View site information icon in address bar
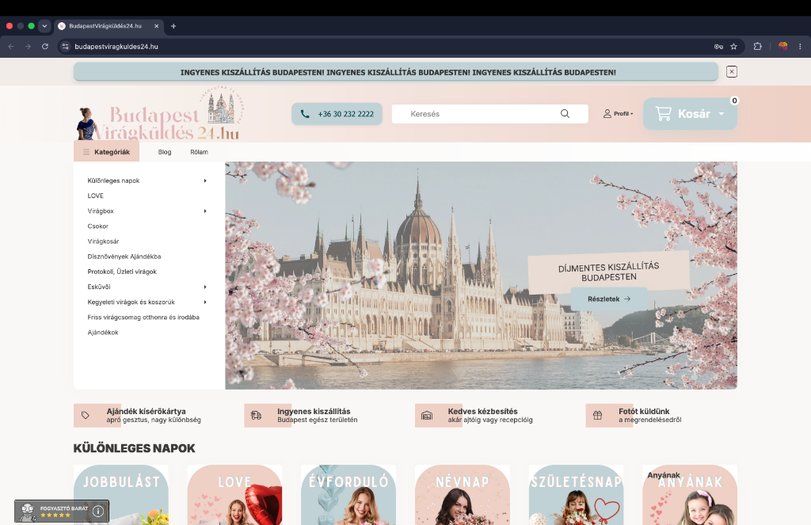This screenshot has height=525, width=811. 65,47
